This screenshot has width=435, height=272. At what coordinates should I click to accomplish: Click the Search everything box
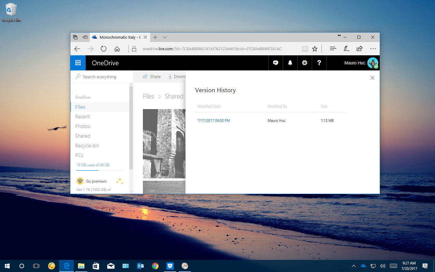[101, 77]
